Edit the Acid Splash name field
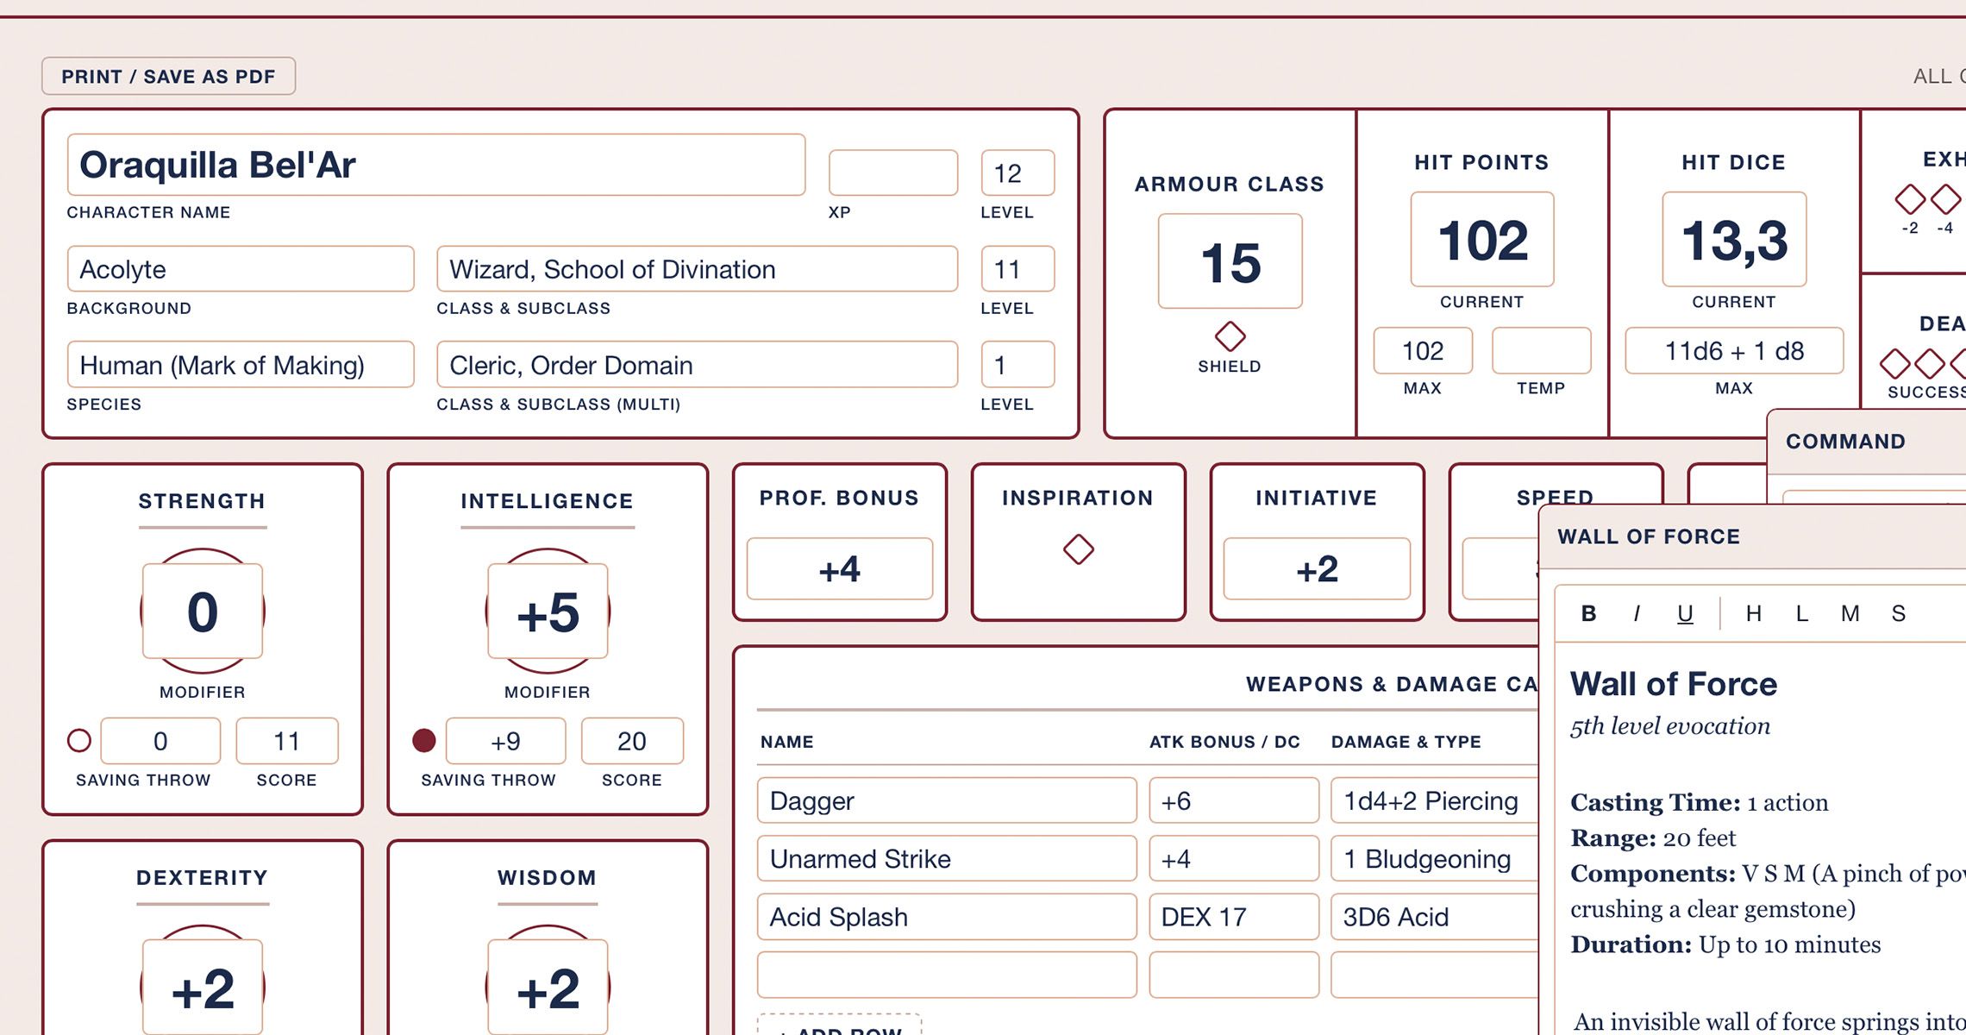This screenshot has height=1035, width=1966. pyautogui.click(x=947, y=916)
